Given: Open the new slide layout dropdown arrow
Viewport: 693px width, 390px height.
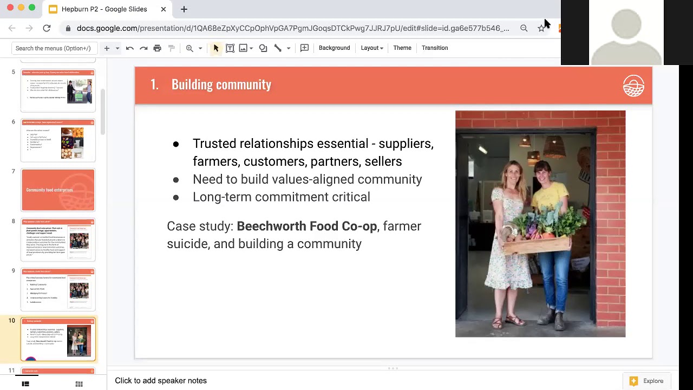Looking at the screenshot, I should (117, 48).
